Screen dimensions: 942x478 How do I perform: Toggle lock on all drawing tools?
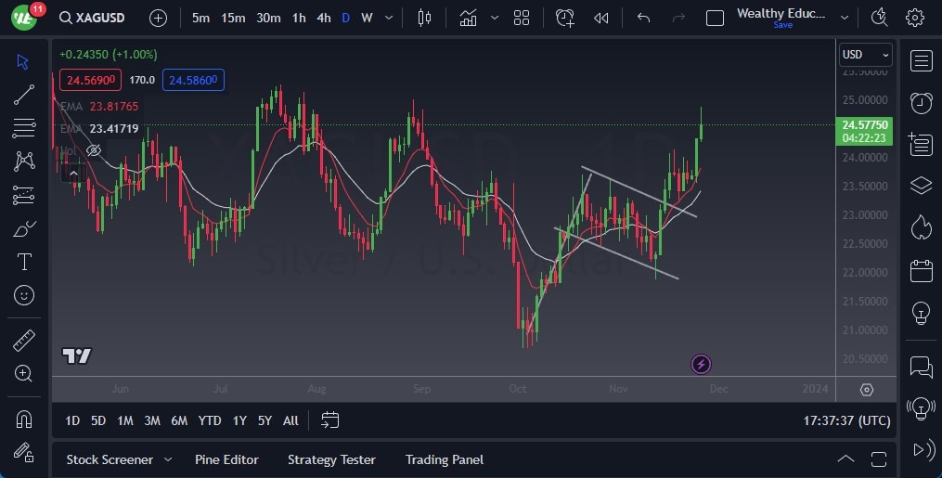pyautogui.click(x=24, y=452)
